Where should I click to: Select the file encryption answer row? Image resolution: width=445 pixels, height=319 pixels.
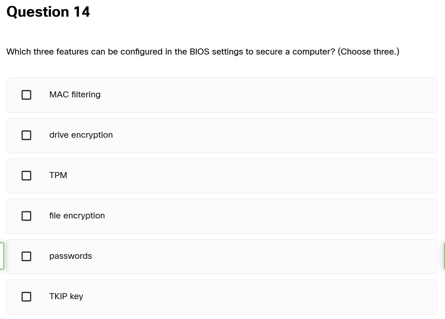pyautogui.click(x=222, y=216)
